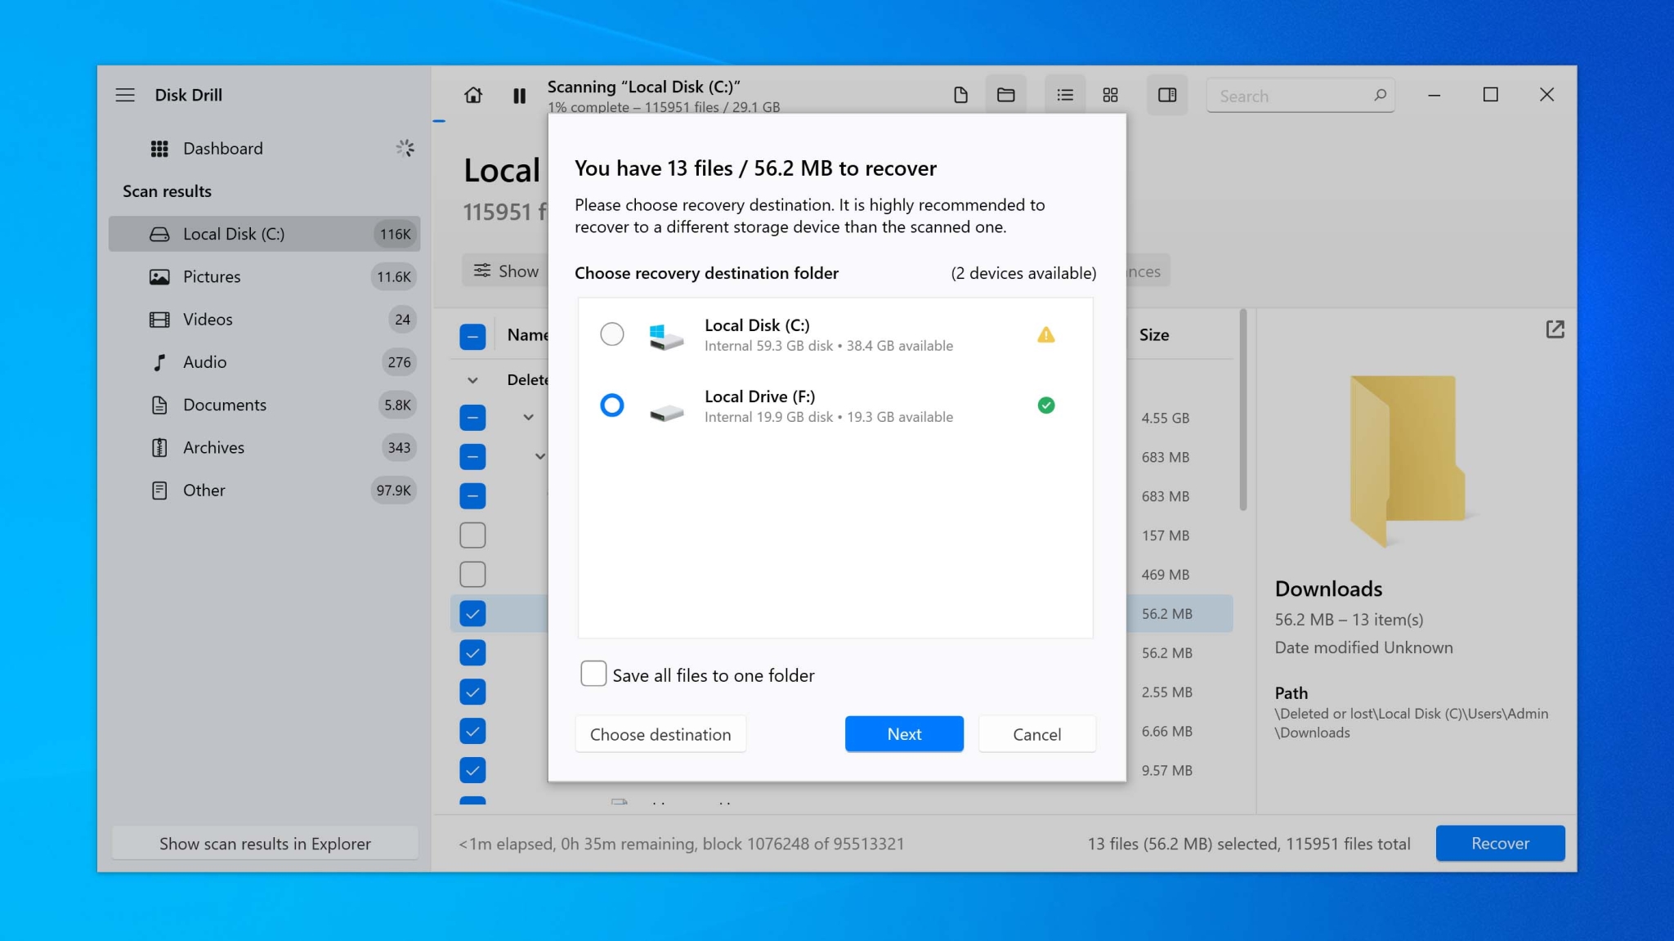This screenshot has height=941, width=1674.
Task: Switch to list view of scan results
Action: [x=1064, y=95]
